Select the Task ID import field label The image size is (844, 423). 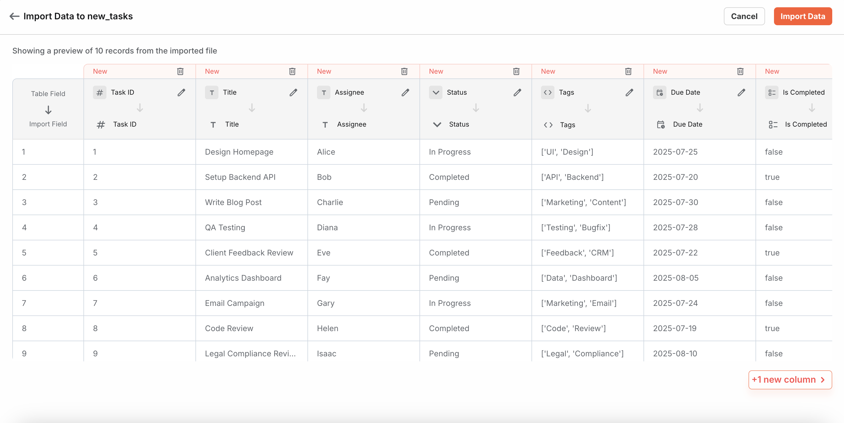click(125, 124)
